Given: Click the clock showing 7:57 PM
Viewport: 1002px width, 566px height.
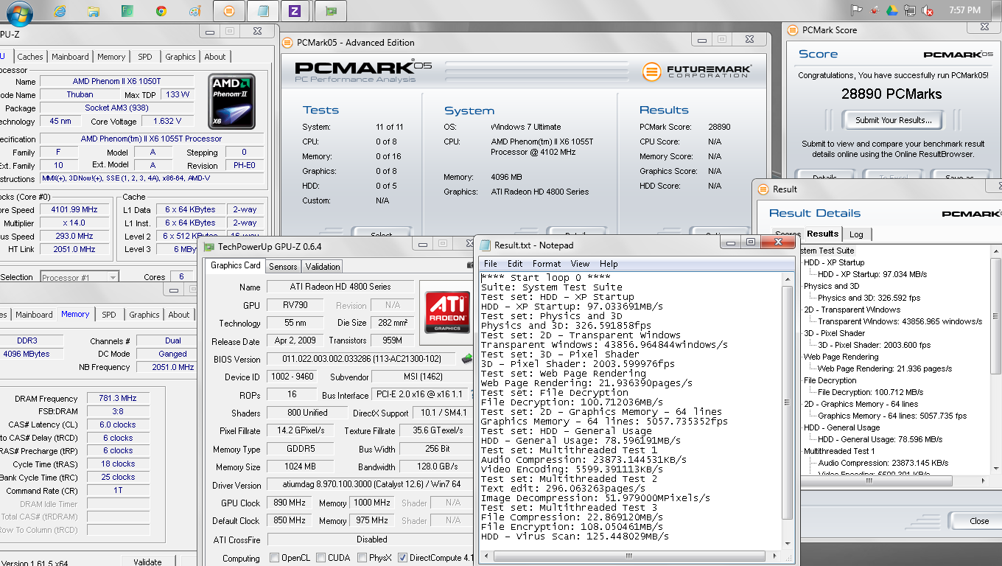Looking at the screenshot, I should click(x=964, y=10).
